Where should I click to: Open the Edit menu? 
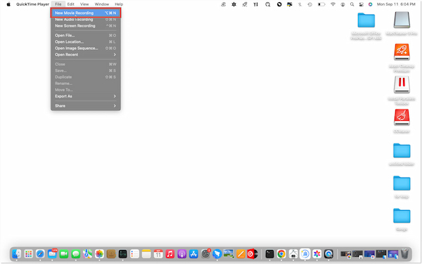(71, 4)
